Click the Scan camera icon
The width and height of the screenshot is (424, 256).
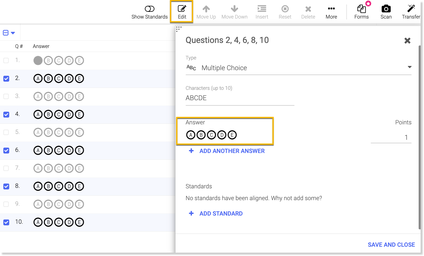point(386,9)
